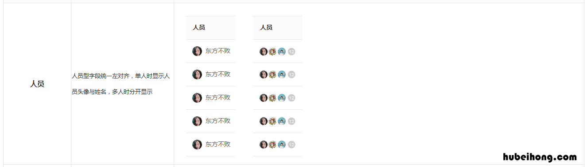The height and width of the screenshot is (167, 587).
Task: Click the 东方不败 avatar in the third row
Action: coord(197,98)
